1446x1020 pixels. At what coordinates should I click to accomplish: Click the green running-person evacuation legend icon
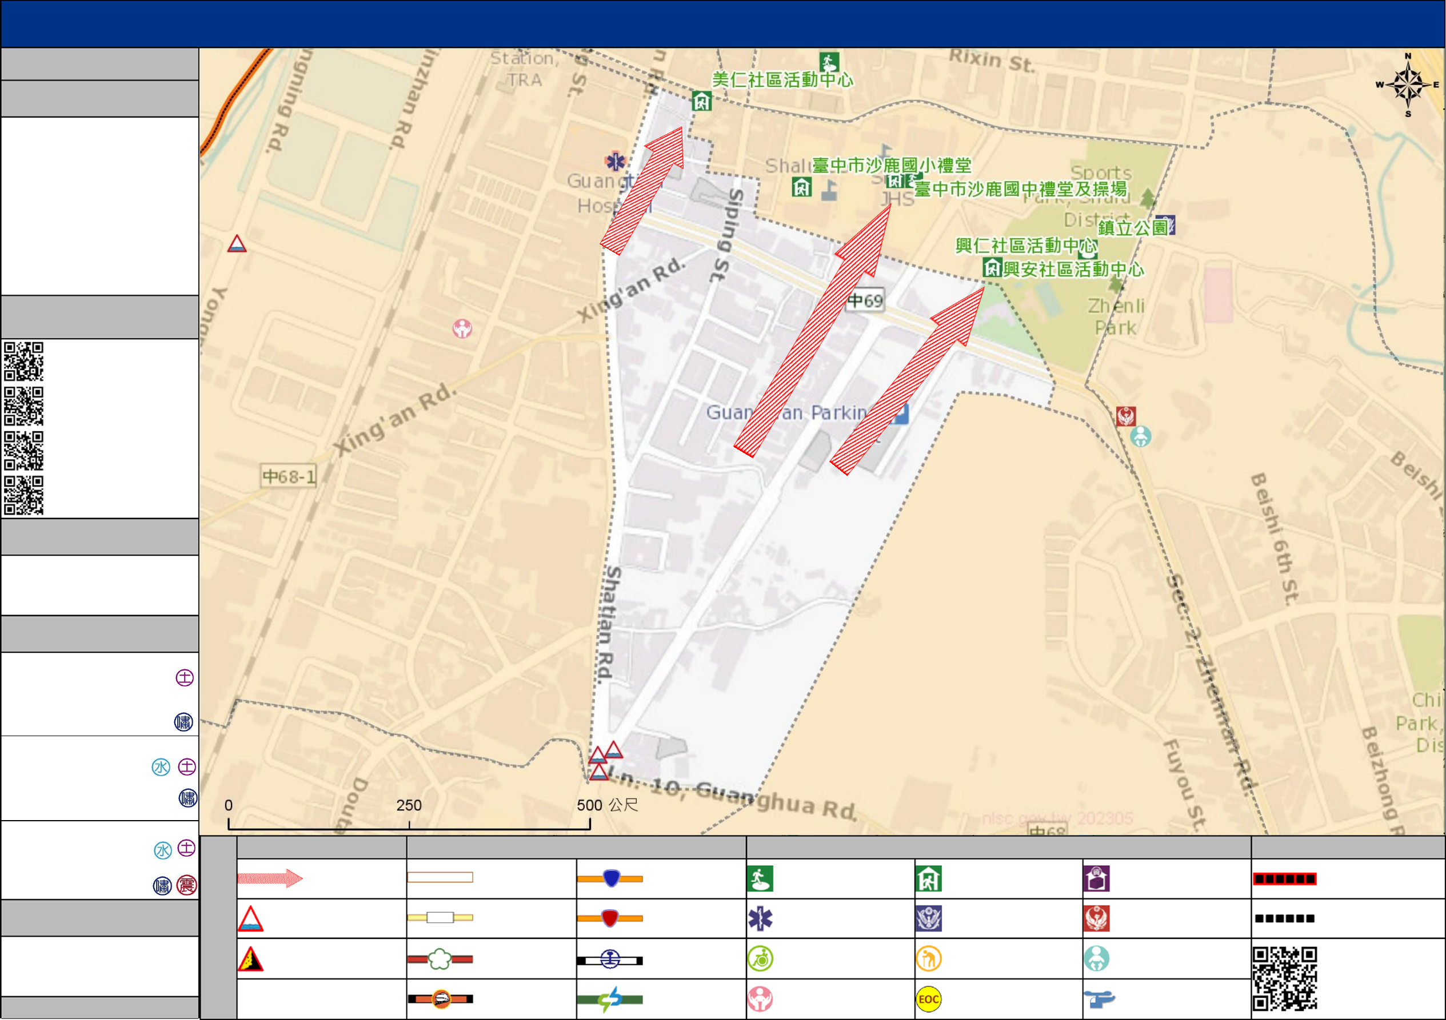(x=760, y=879)
